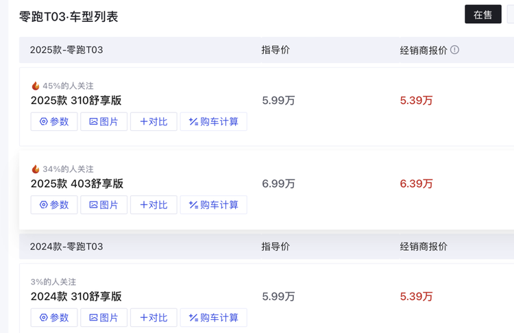Click the 5.39万 dealer price for 2024款
This screenshot has width=514, height=333.
[x=416, y=296]
